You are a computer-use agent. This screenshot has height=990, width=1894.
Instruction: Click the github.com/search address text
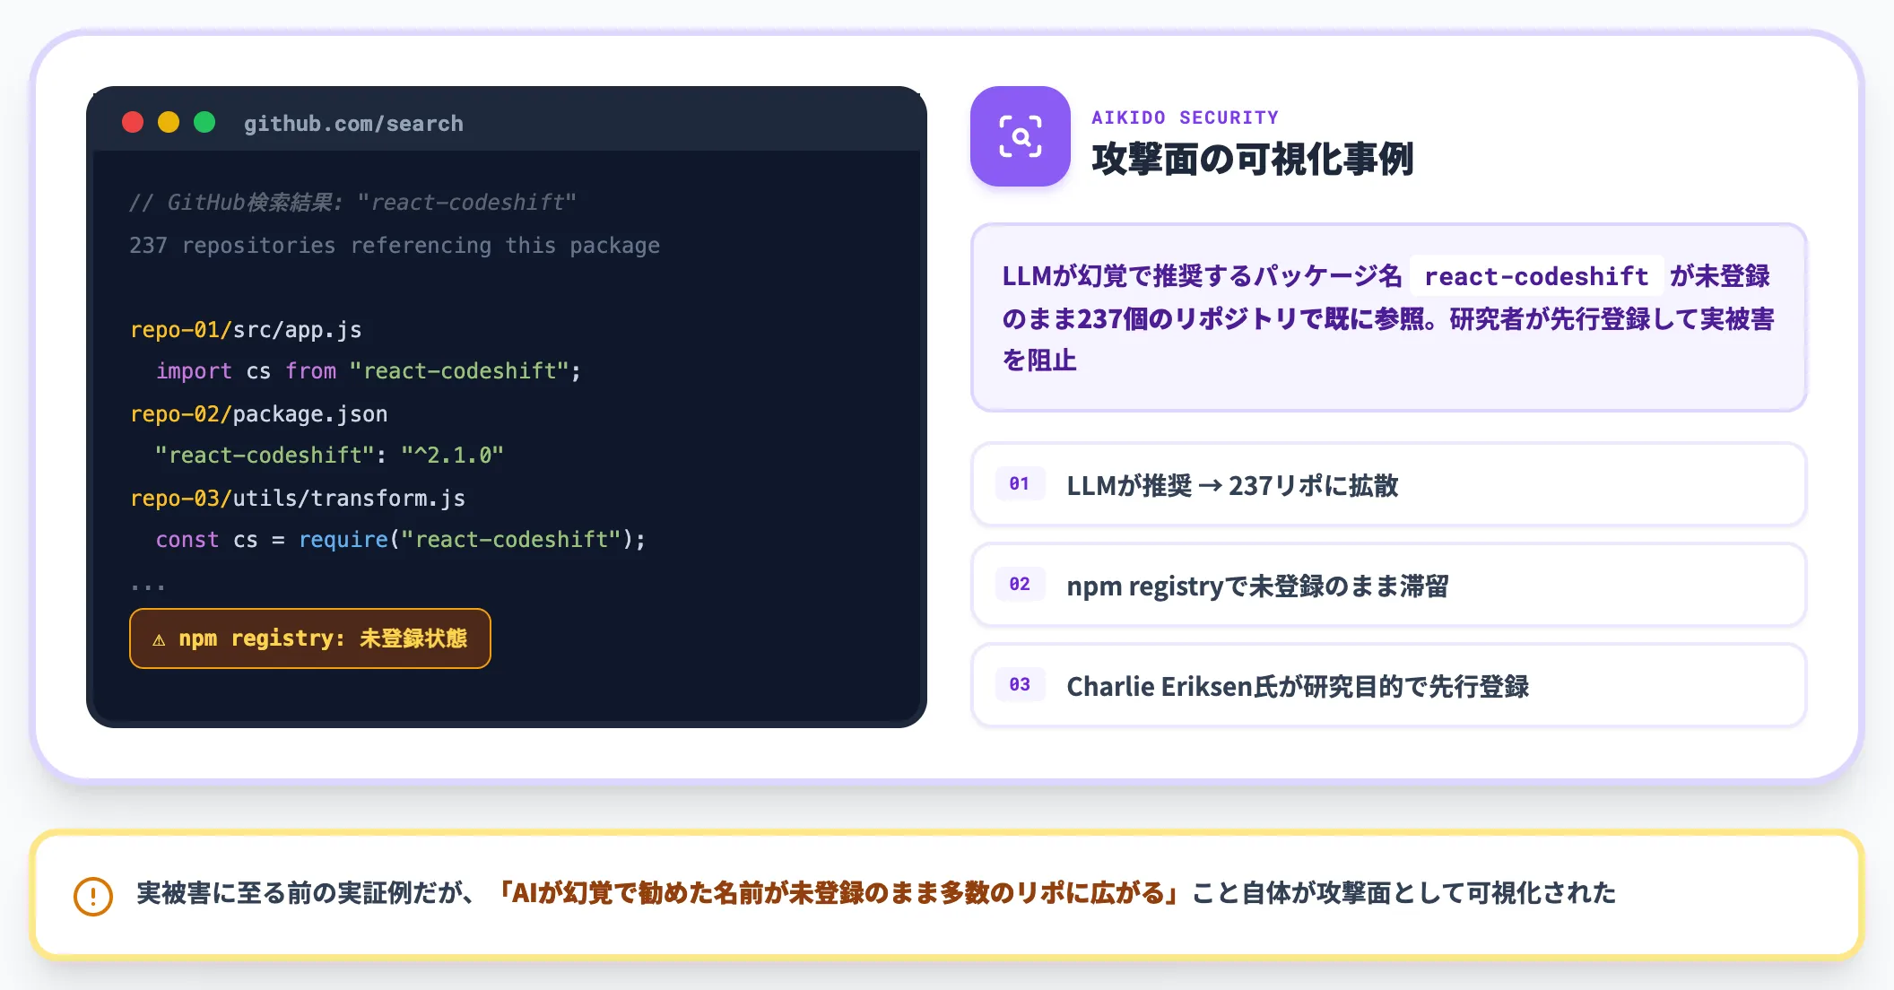[x=353, y=124]
